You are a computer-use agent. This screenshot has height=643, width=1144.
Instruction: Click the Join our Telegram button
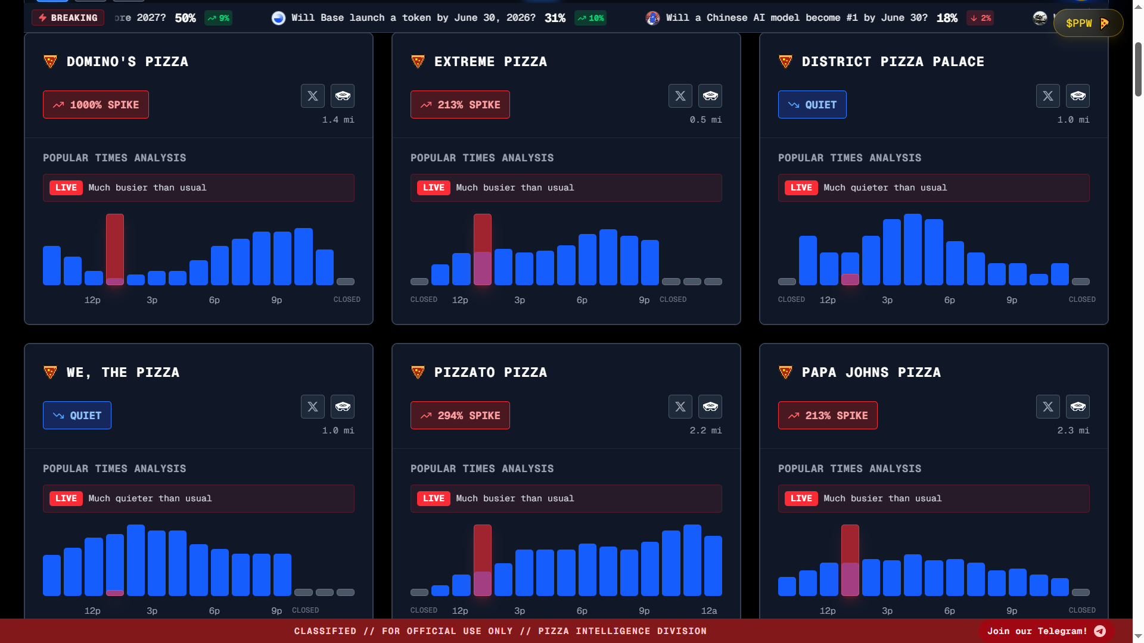(1046, 631)
